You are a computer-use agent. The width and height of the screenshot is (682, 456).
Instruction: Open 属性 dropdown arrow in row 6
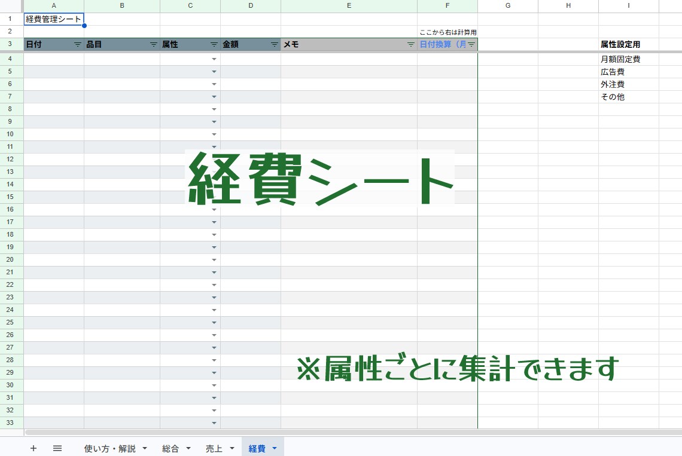click(x=214, y=84)
